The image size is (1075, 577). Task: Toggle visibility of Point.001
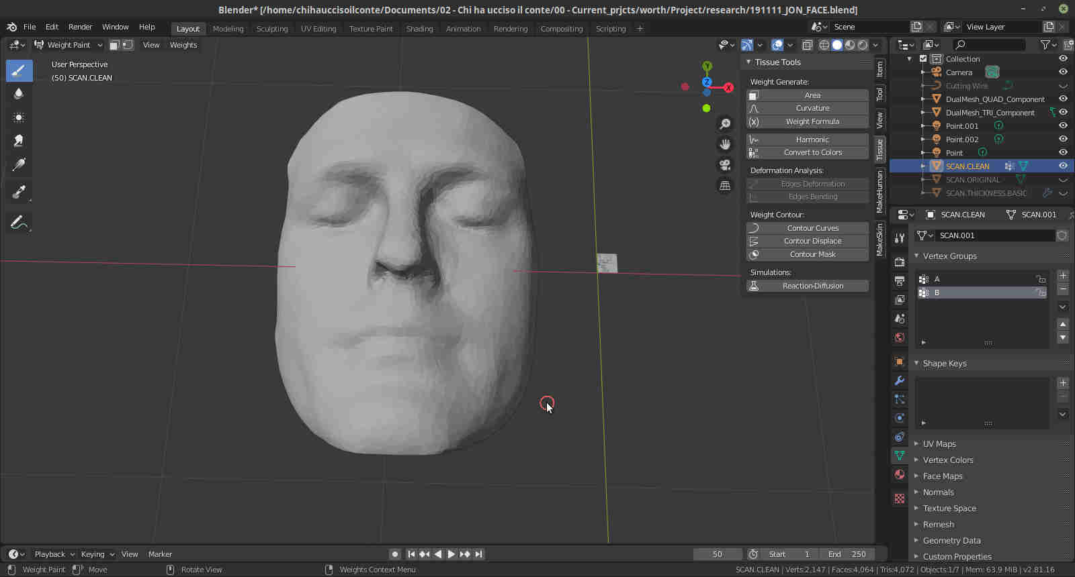1063,125
